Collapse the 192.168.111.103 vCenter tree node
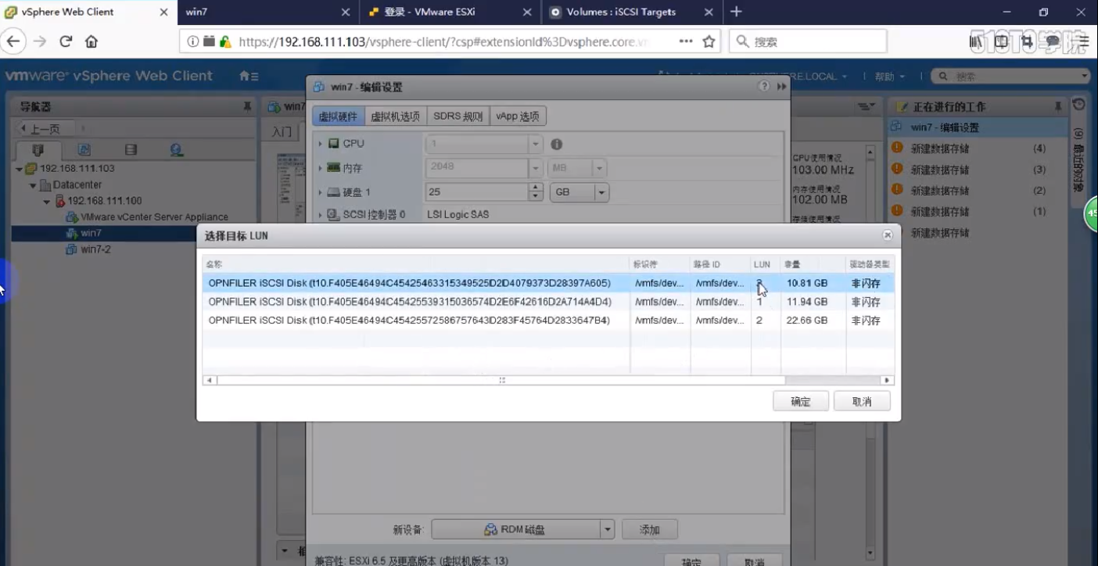 (x=19, y=169)
